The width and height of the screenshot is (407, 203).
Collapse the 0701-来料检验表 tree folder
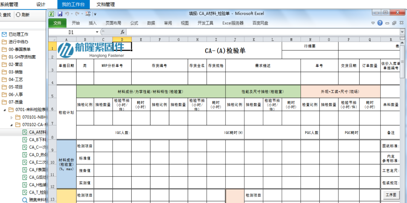[x=5, y=110]
